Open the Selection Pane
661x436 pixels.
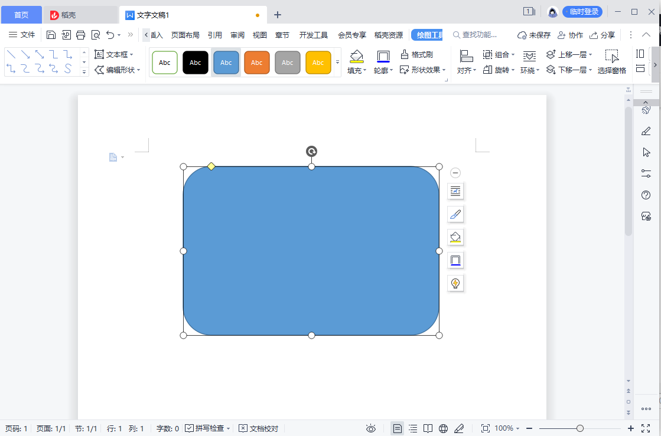tap(612, 62)
